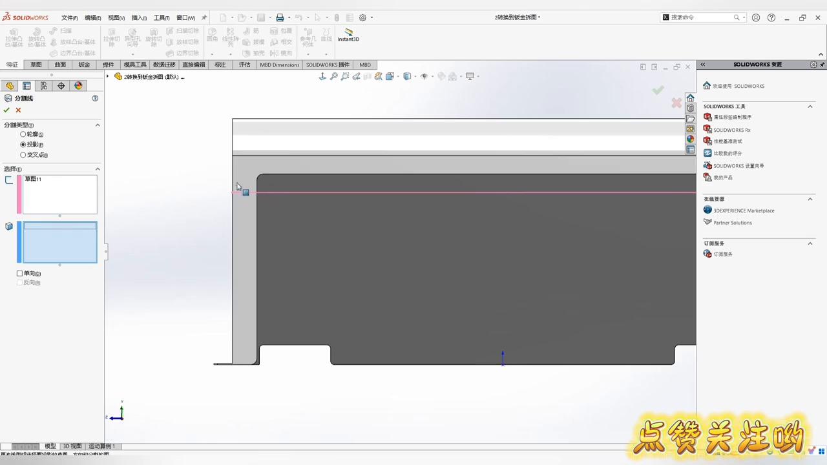Open the FeatureManager design tree tab
This screenshot has width=827, height=465.
click(x=10, y=86)
